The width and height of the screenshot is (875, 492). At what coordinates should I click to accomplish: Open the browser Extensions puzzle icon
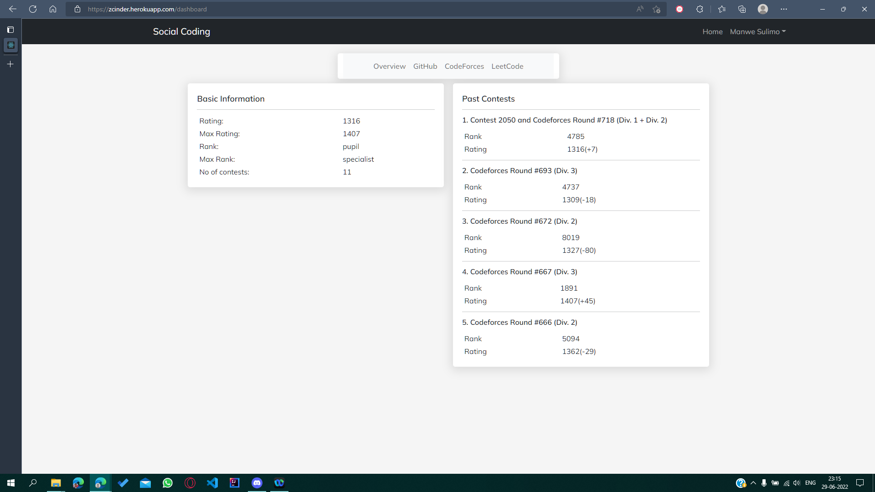click(x=700, y=9)
